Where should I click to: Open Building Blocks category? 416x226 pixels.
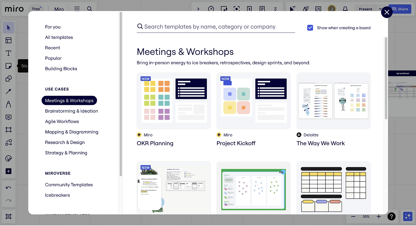tap(61, 68)
